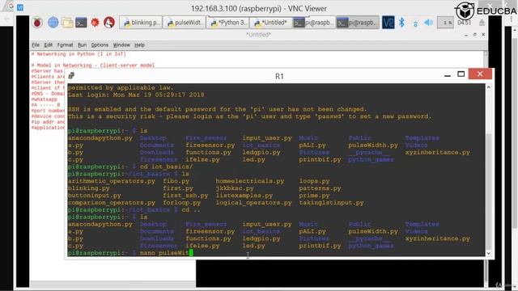Click 'listexamples.py' in the terminal listing
This screenshot has height=291, width=518.
(x=244, y=196)
